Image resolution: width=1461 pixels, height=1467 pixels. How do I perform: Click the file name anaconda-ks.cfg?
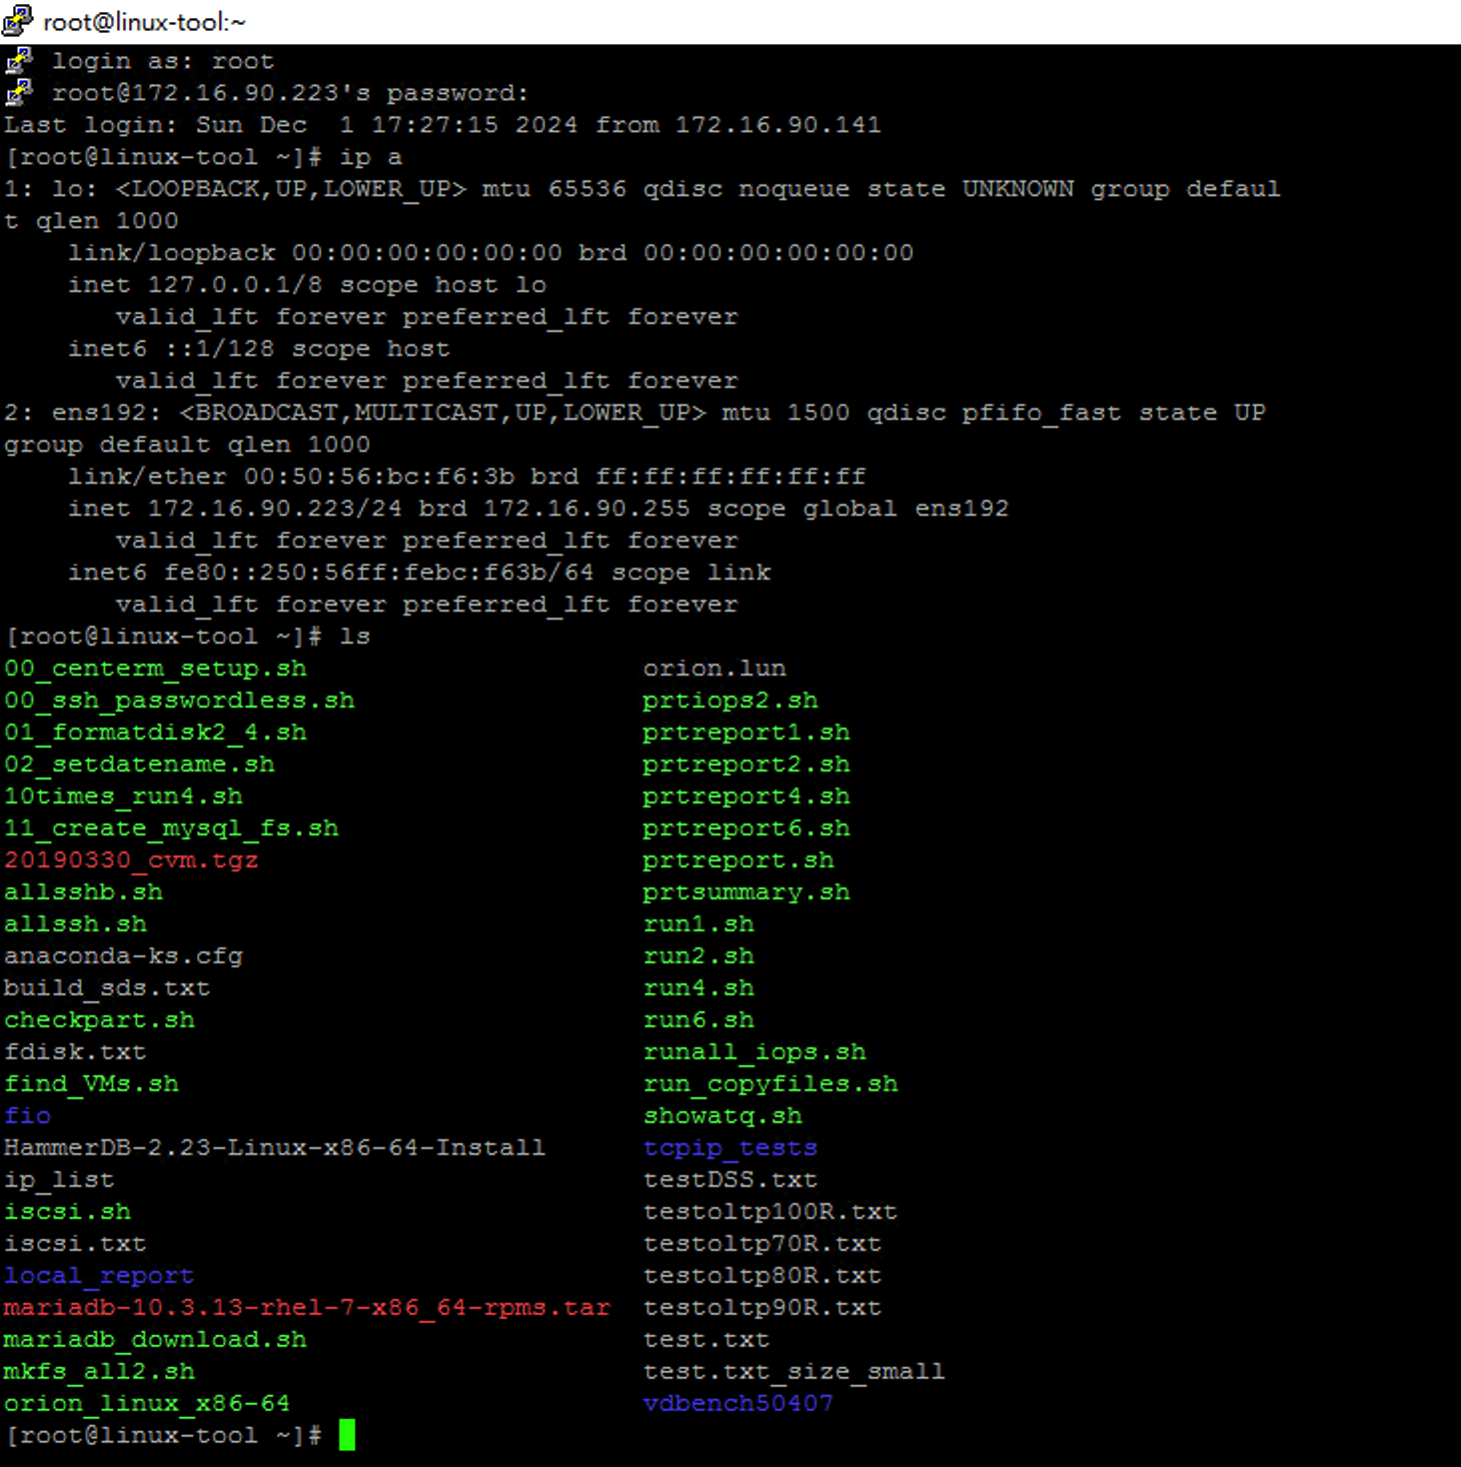point(123,956)
